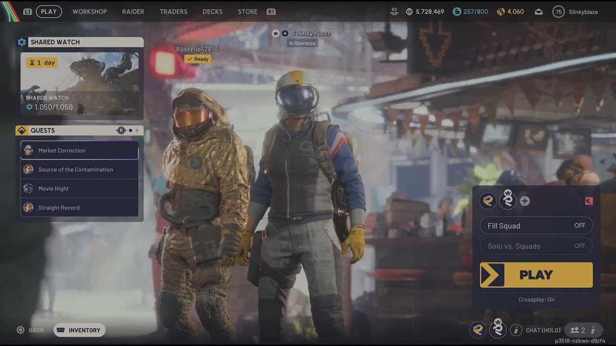The image size is (616, 346).
Task: Select first squad member emblem in play panel
Action: tap(488, 201)
